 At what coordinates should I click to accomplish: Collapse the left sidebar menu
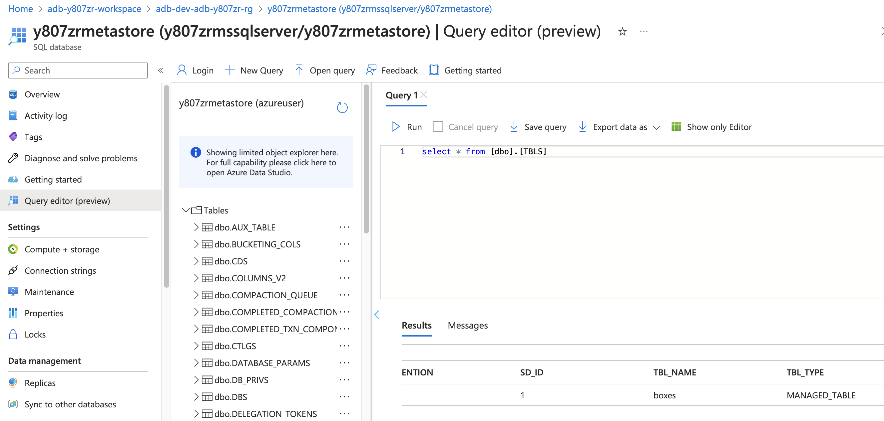tap(160, 70)
